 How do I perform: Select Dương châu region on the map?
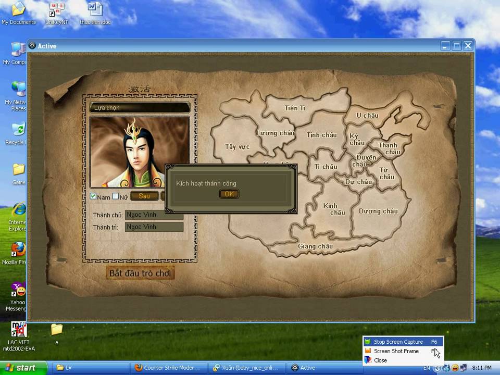coord(378,211)
